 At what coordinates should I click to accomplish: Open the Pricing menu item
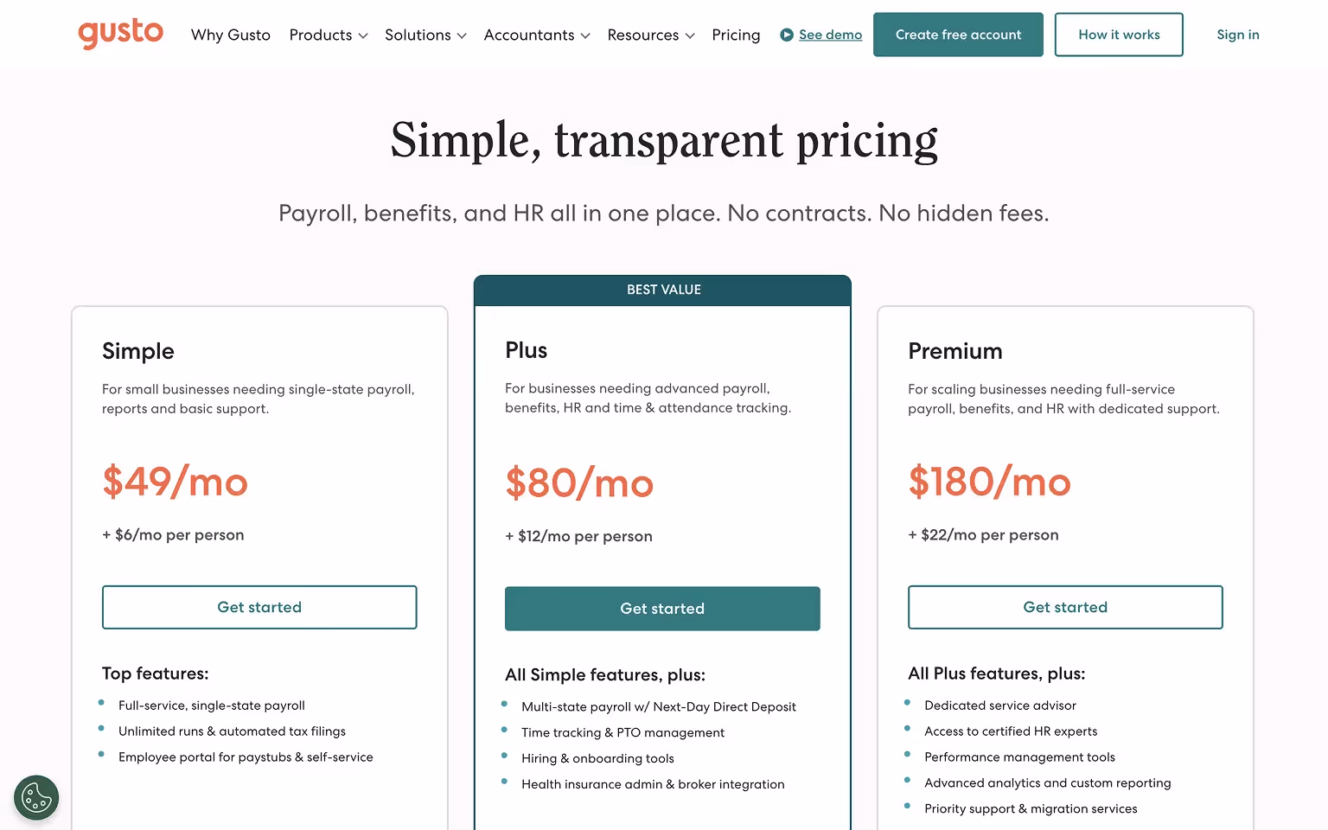[736, 35]
